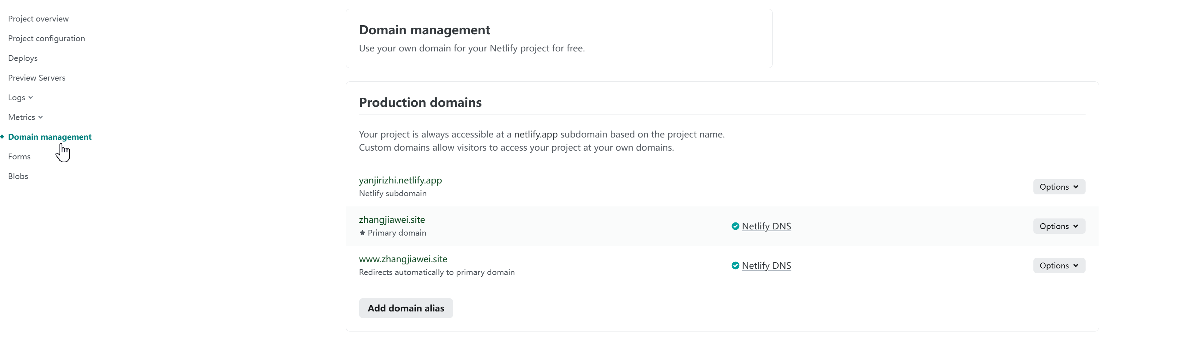This screenshot has height=345, width=1194.
Task: Open Options dropdown for www.zhangjiawei.site
Action: 1059,265
